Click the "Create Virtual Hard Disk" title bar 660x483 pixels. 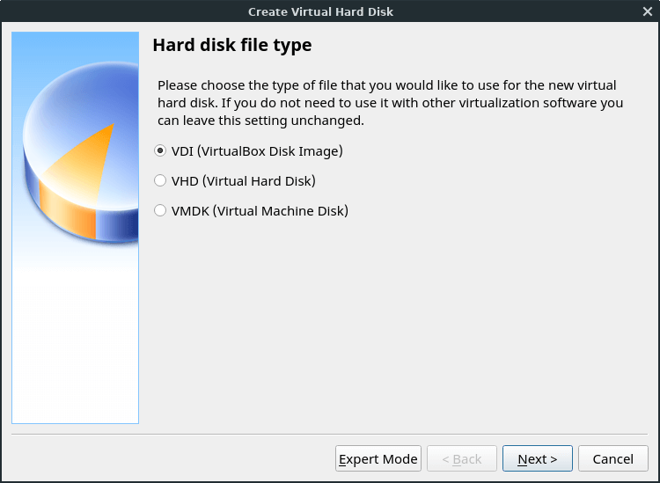coord(320,11)
